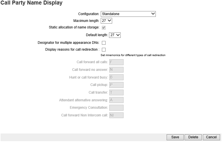Check Display reasons for call redirection

coord(104,50)
